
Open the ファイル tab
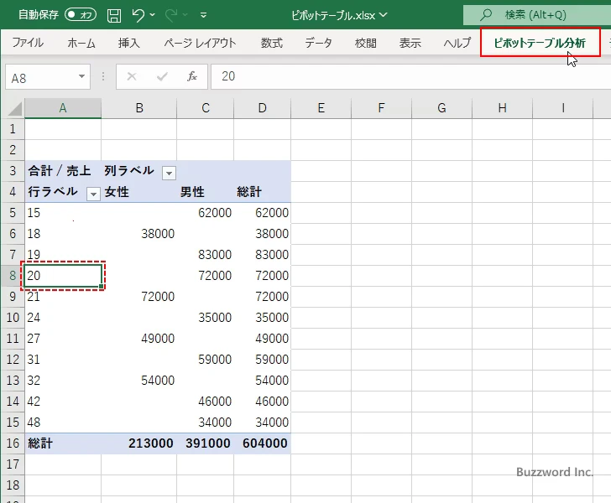(x=28, y=43)
